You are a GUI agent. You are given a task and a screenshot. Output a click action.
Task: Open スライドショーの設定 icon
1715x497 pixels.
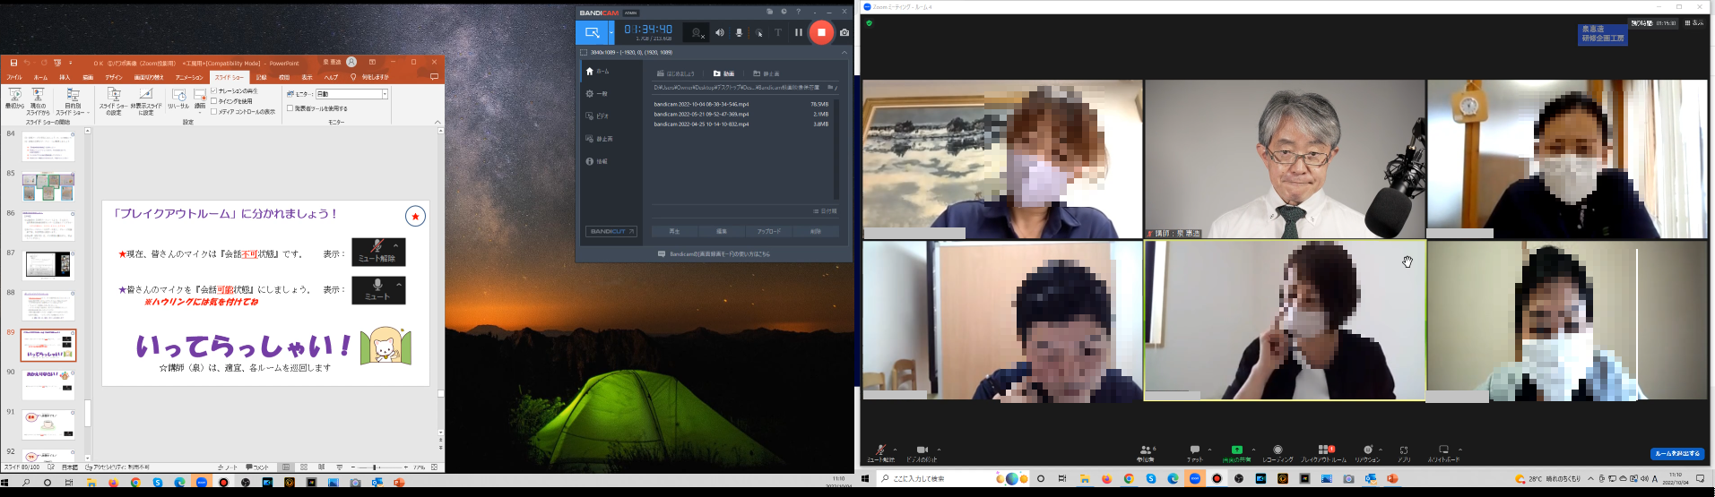point(114,101)
